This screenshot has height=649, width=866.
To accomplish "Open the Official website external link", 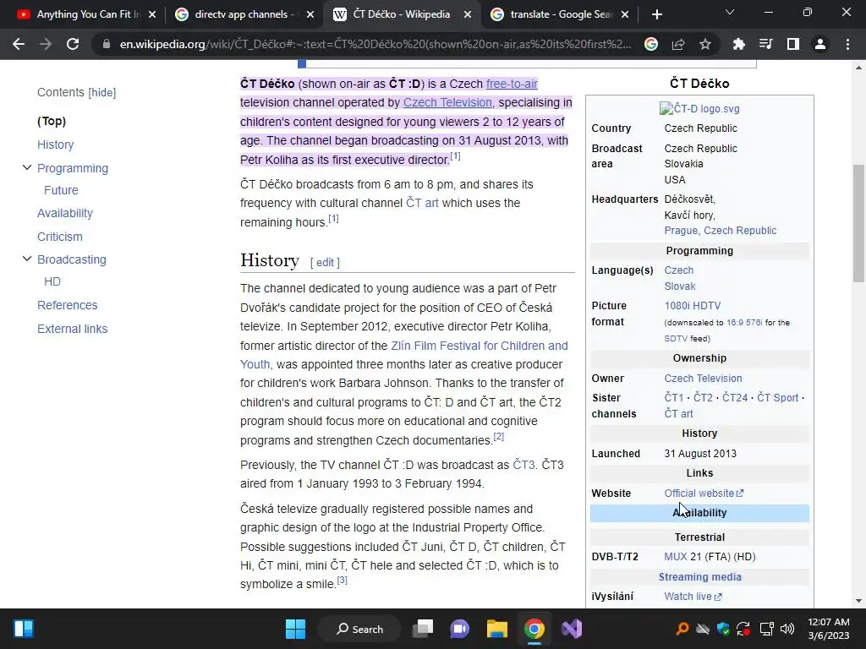I will 704,494.
